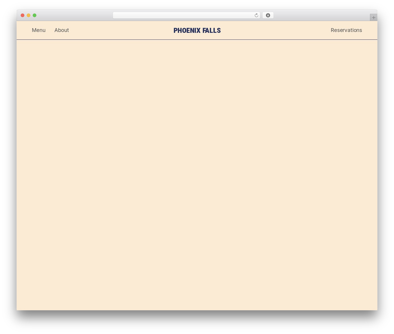394x334 pixels.
Task: Add a new tab with the plus button
Action: (373, 18)
